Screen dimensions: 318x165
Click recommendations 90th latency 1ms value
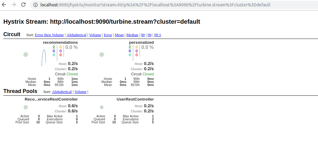coord(74,79)
